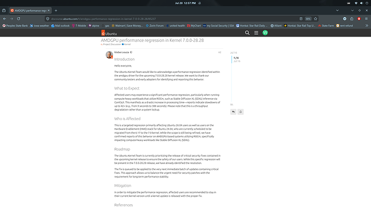
Task: Click the Mitigation heading
Action: 123,185
